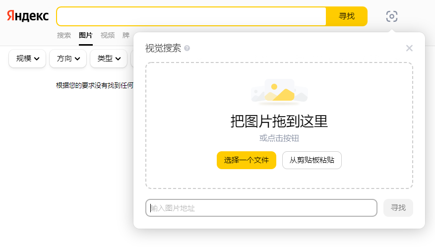This screenshot has width=435, height=247.
Task: Switch to the 搜索 tab
Action: tap(64, 35)
